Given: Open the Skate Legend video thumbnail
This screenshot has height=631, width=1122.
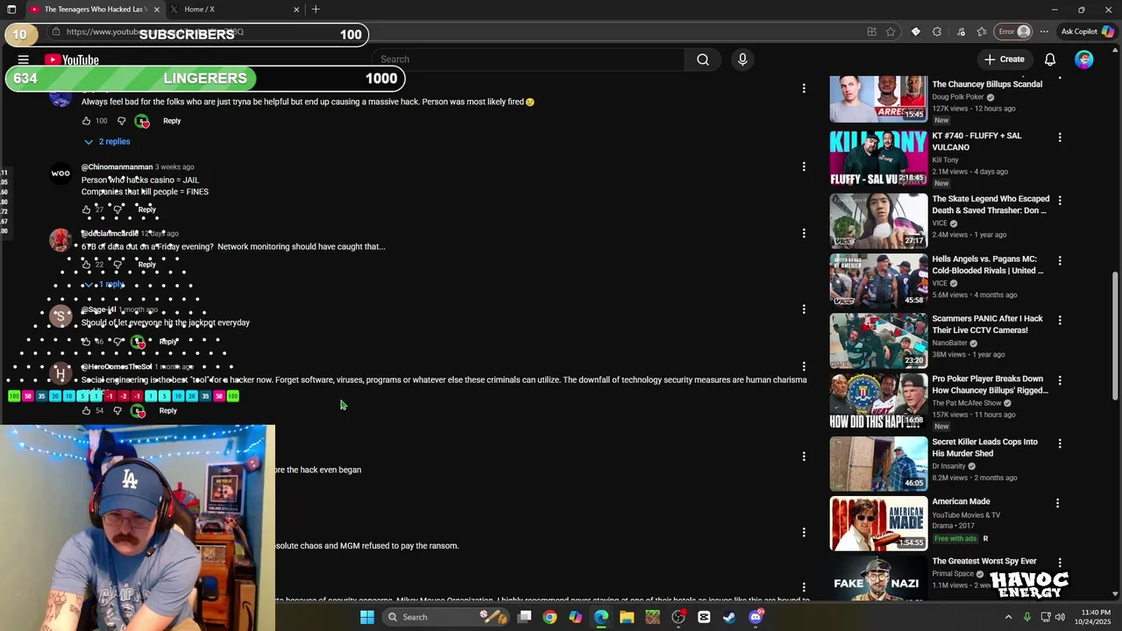Looking at the screenshot, I should (x=878, y=220).
